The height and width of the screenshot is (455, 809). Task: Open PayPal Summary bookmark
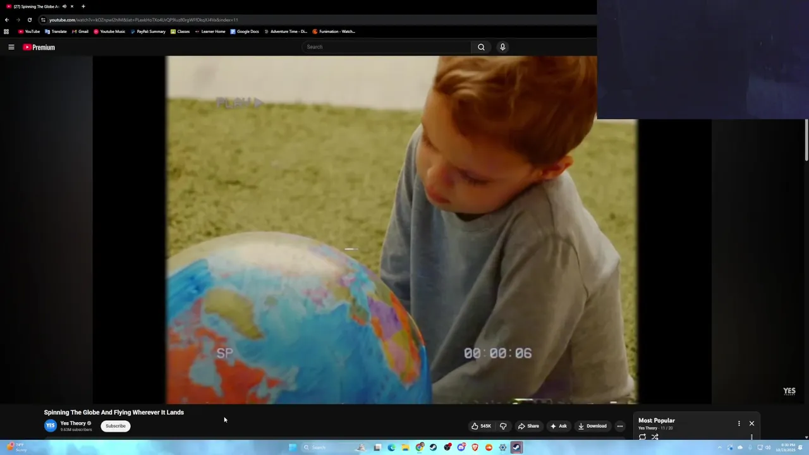(x=148, y=32)
